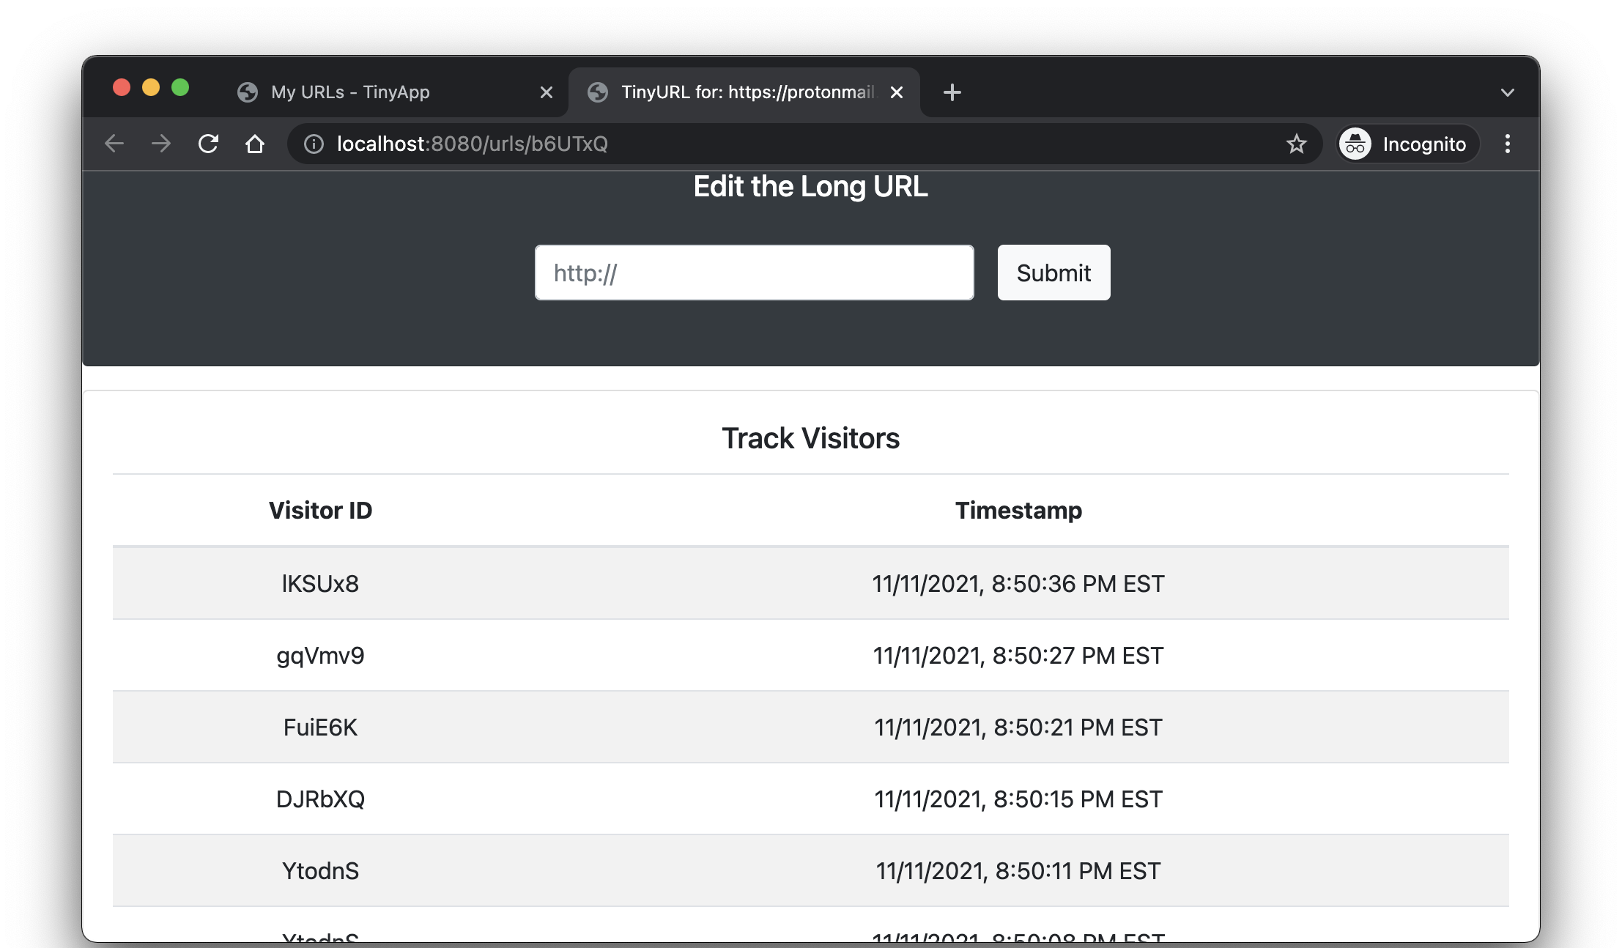
Task: Click the Timestamp column header
Action: [1018, 511]
